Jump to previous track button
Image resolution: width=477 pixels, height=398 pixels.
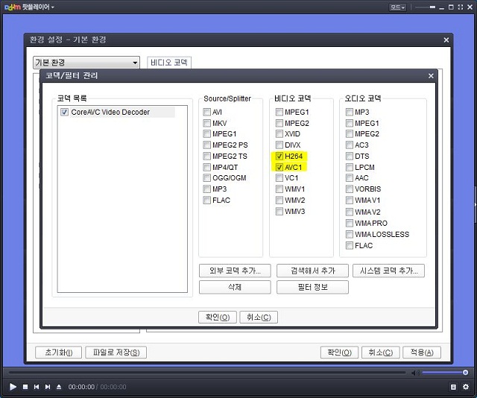pos(37,387)
